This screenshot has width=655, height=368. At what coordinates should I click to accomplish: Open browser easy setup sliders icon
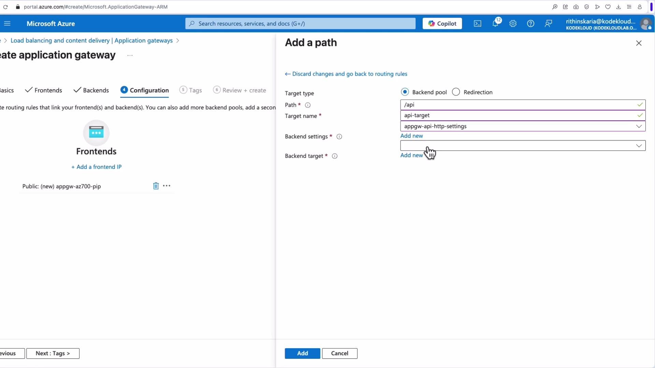pos(629,7)
